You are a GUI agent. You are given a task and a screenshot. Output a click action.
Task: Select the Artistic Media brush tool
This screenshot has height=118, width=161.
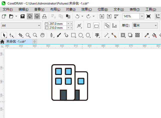click(x=59, y=35)
